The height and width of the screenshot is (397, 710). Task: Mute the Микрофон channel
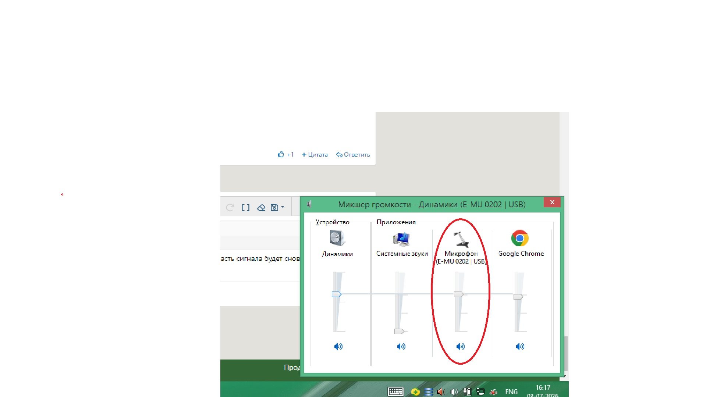point(460,346)
